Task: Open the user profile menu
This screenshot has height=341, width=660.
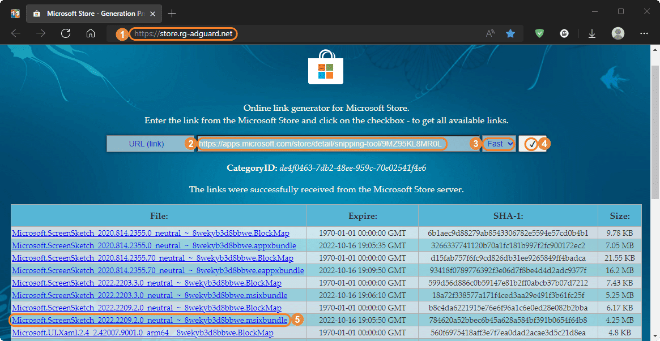Action: point(618,33)
